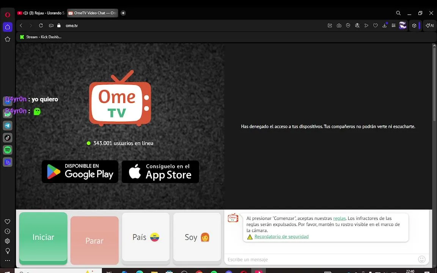437x273 pixels.
Task: Go back to previous page
Action: click(x=21, y=25)
